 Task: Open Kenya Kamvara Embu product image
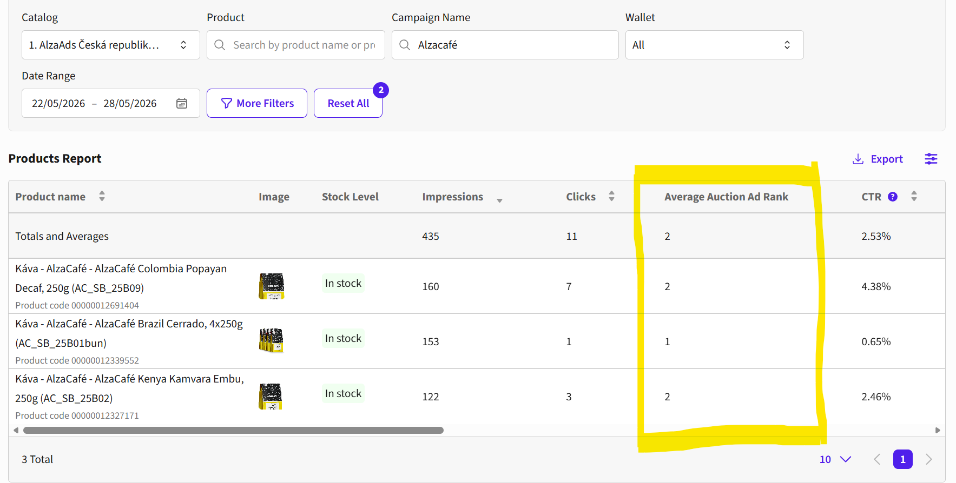coord(272,397)
